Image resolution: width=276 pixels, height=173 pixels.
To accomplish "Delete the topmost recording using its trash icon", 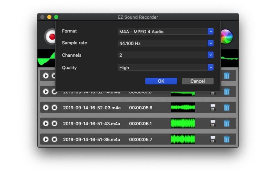I will coord(227,75).
